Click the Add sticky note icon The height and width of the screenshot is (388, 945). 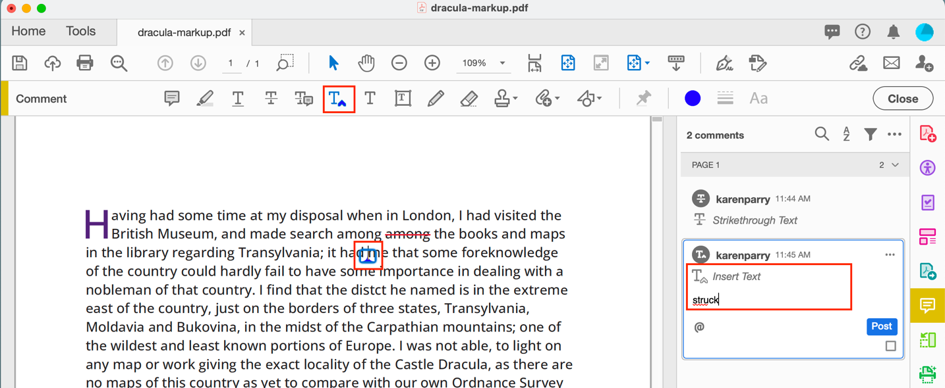[x=171, y=99]
